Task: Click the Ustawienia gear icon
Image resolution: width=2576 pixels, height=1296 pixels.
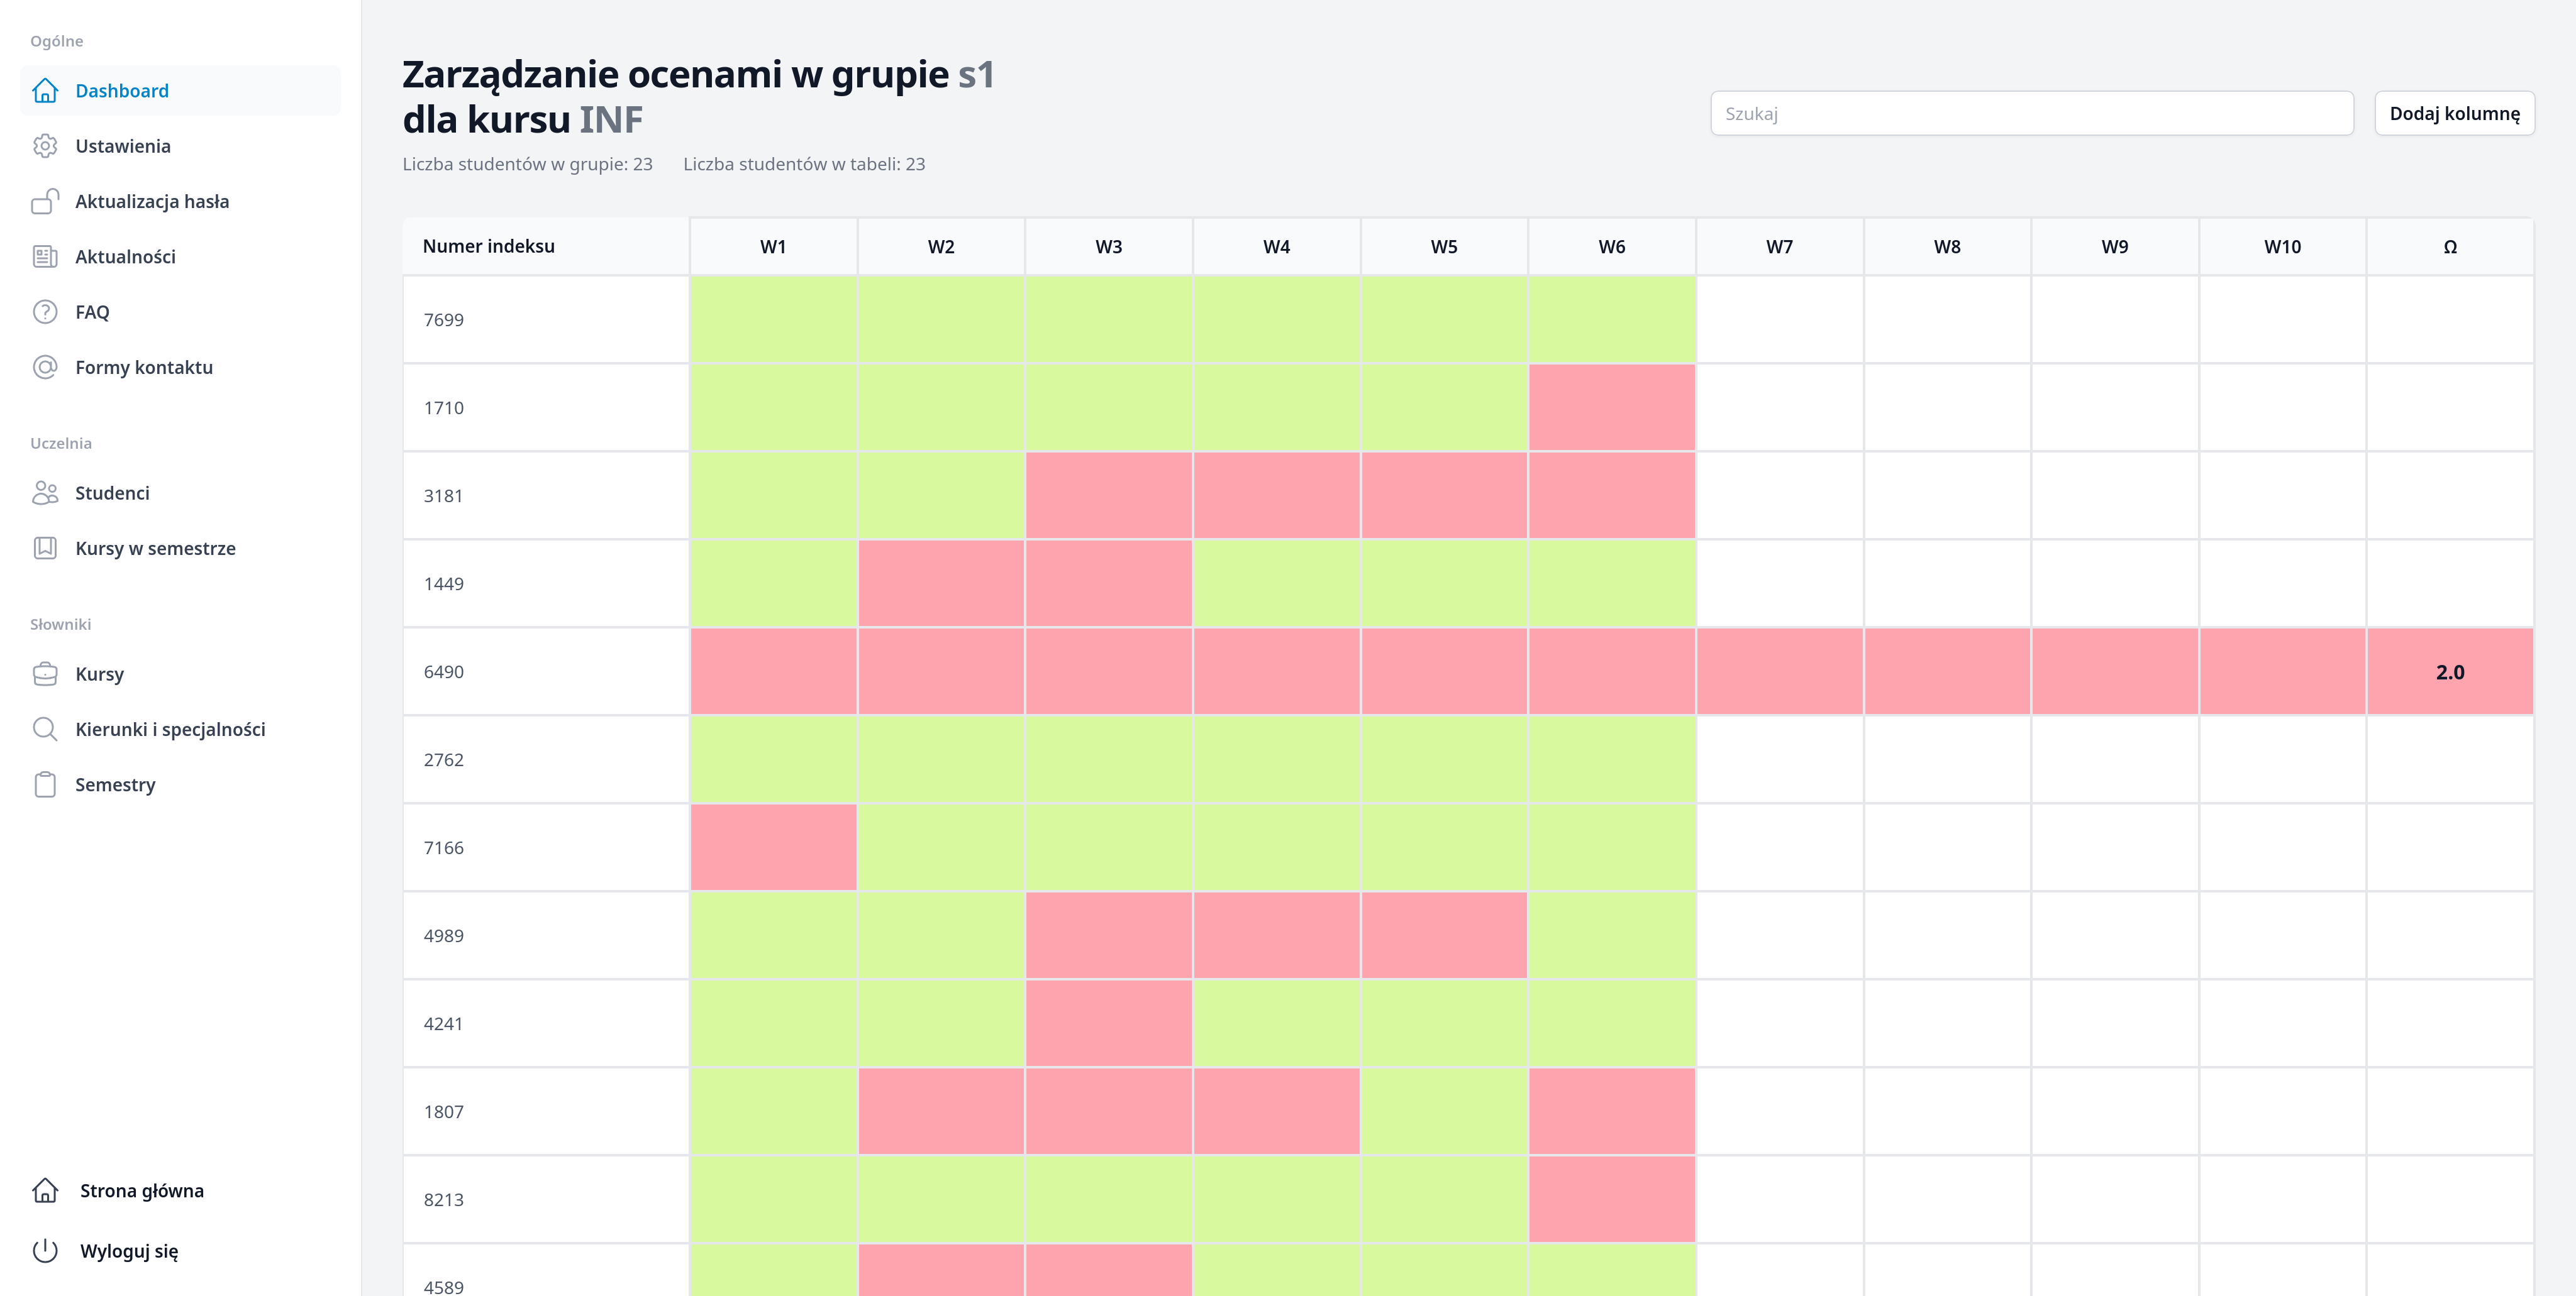Action: click(x=45, y=146)
